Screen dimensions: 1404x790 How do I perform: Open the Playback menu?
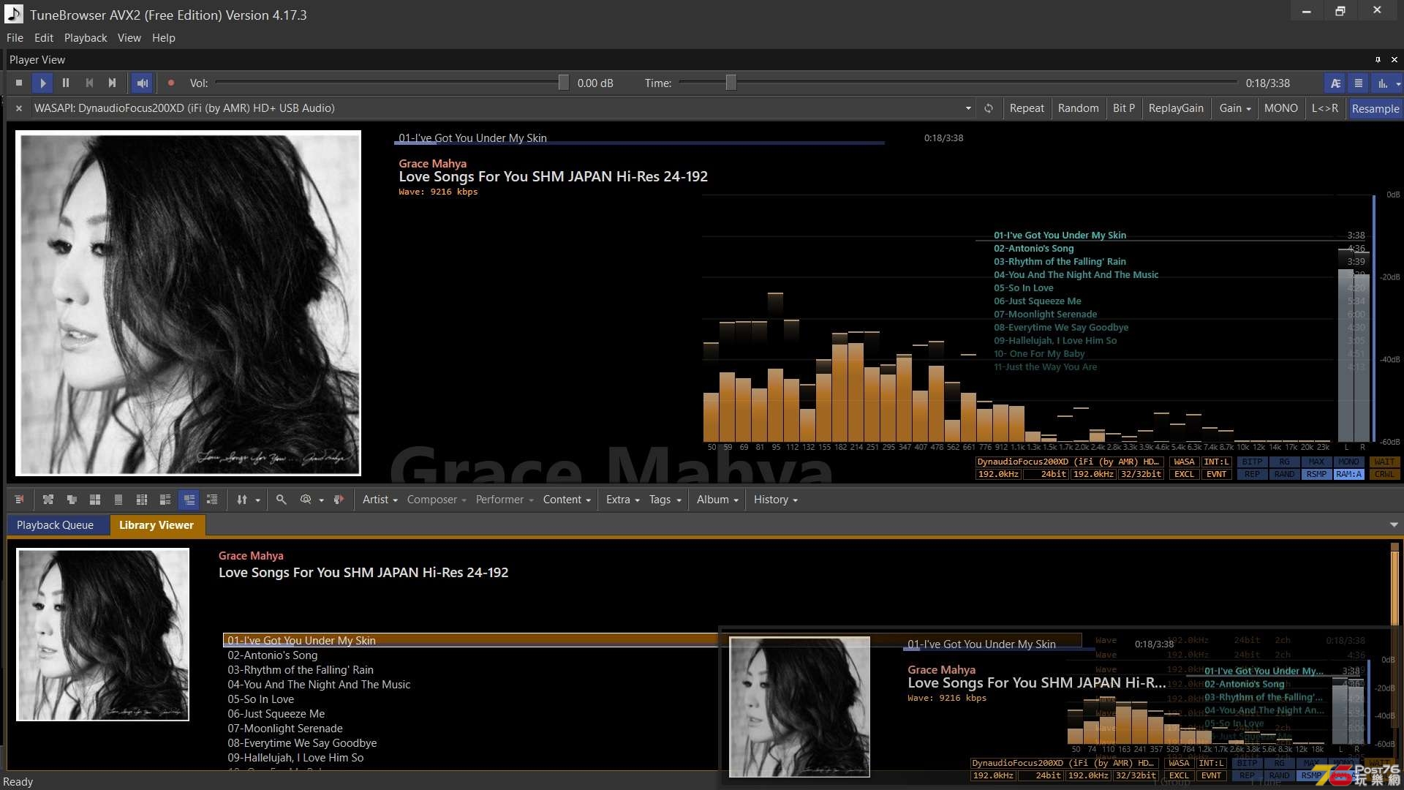[86, 38]
